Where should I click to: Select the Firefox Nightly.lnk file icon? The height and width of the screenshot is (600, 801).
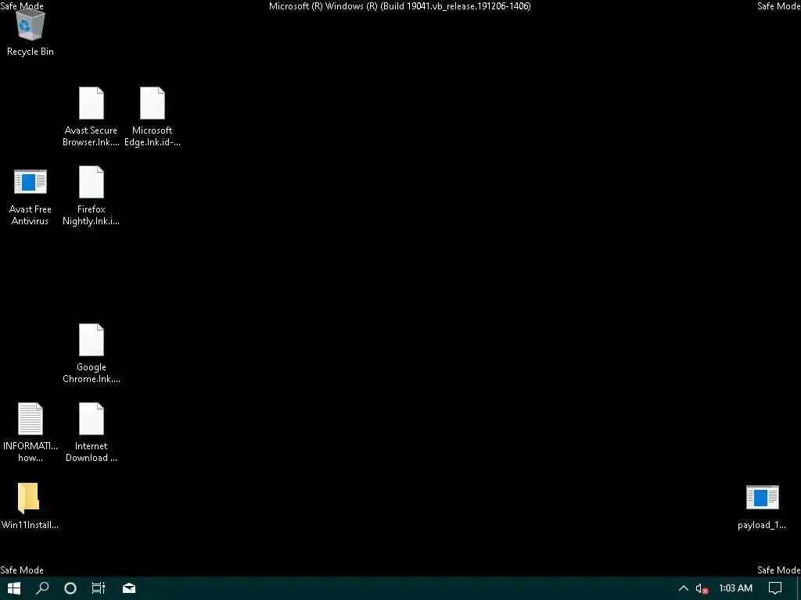coord(92,182)
